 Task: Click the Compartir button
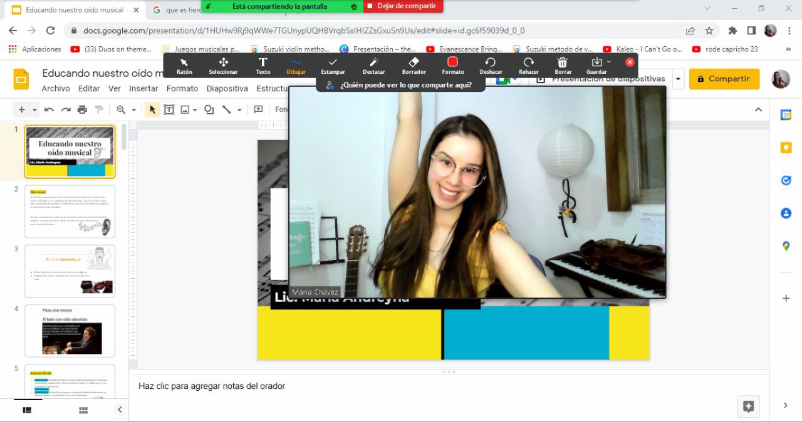tap(724, 79)
